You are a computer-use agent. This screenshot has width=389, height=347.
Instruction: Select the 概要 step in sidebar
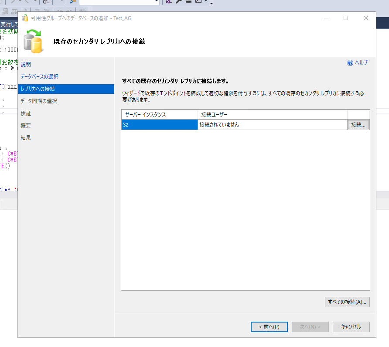[26, 125]
